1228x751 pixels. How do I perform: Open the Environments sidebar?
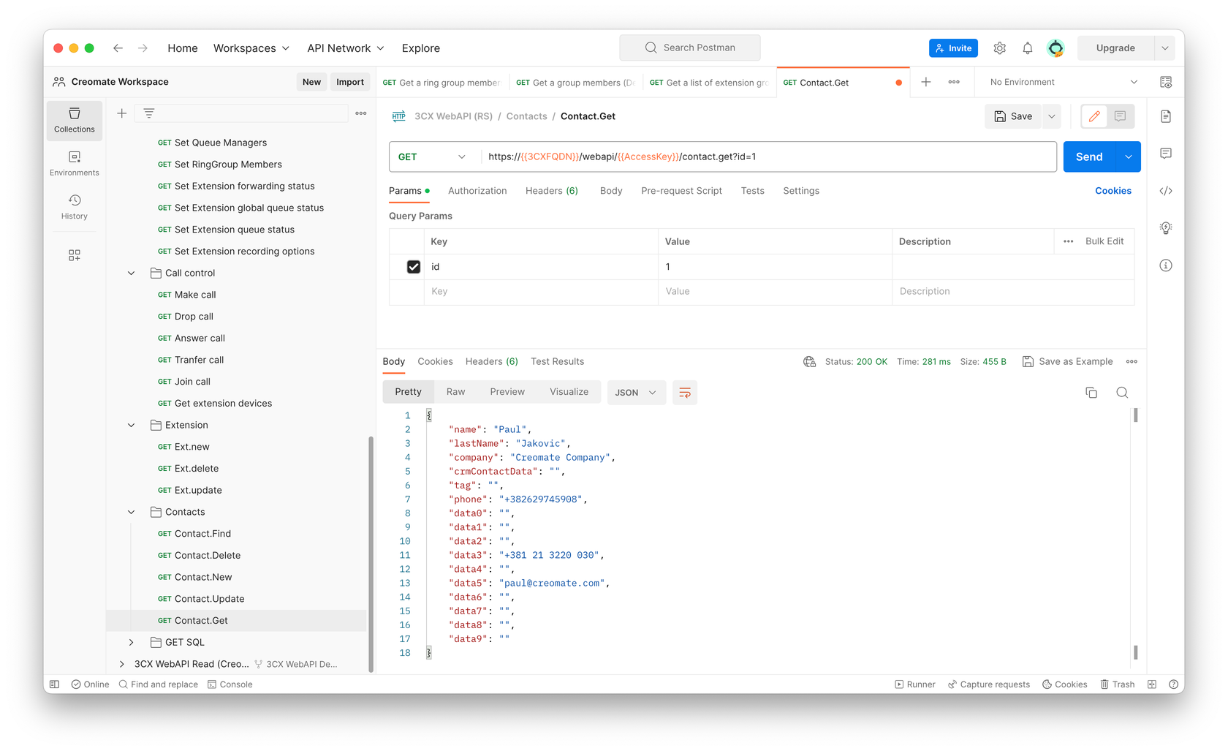tap(74, 162)
